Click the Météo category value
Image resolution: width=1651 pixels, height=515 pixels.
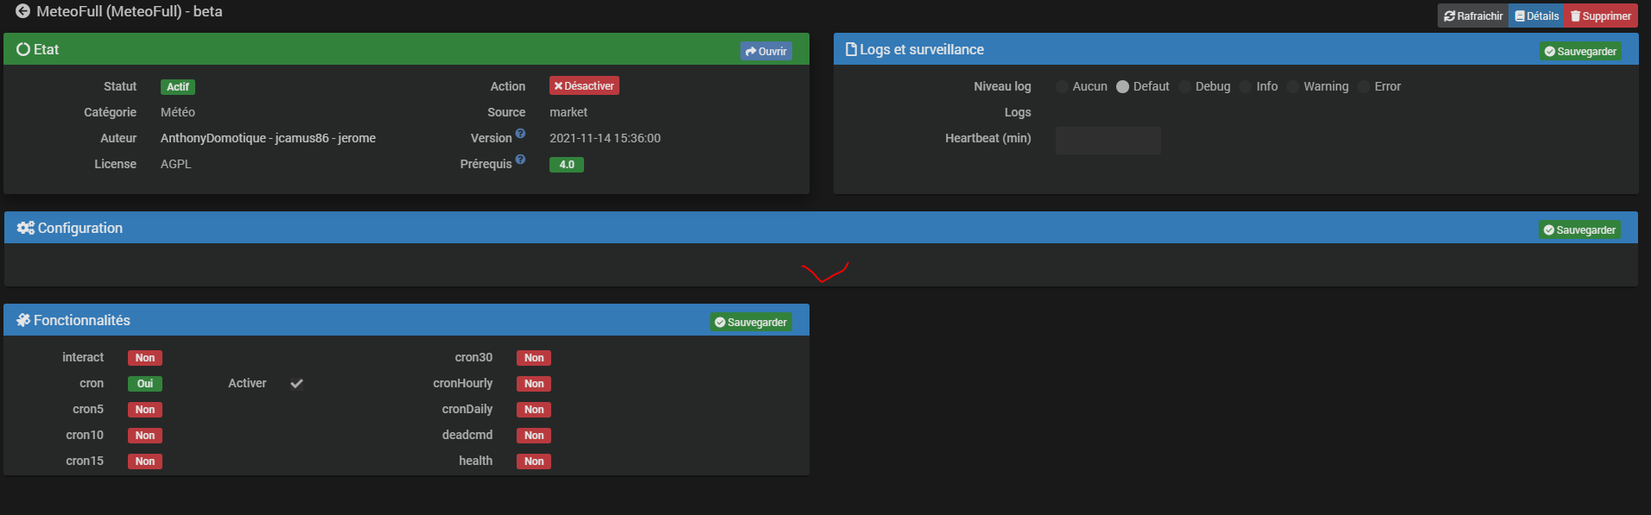point(178,112)
